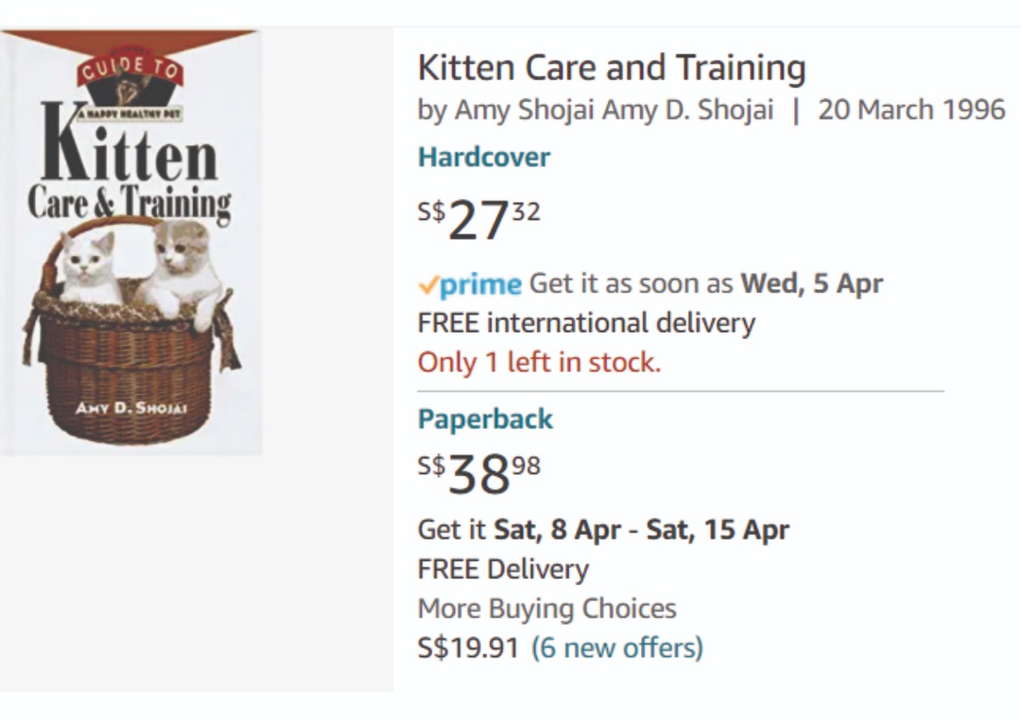Click FREE Delivery text under Paperback
1021x721 pixels.
(502, 569)
